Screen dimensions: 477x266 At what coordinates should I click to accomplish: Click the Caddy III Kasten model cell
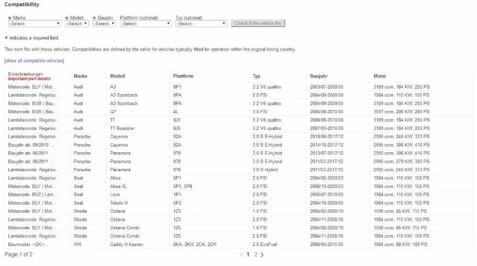point(126,245)
